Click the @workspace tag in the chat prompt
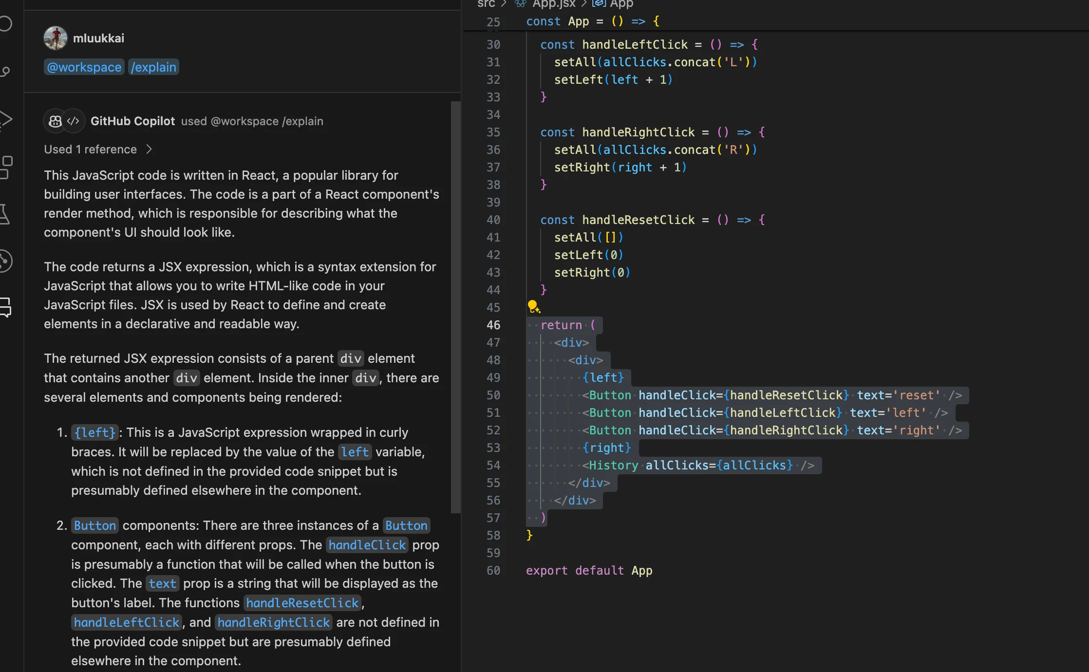Screen dimensions: 1089x672 tap(84, 67)
